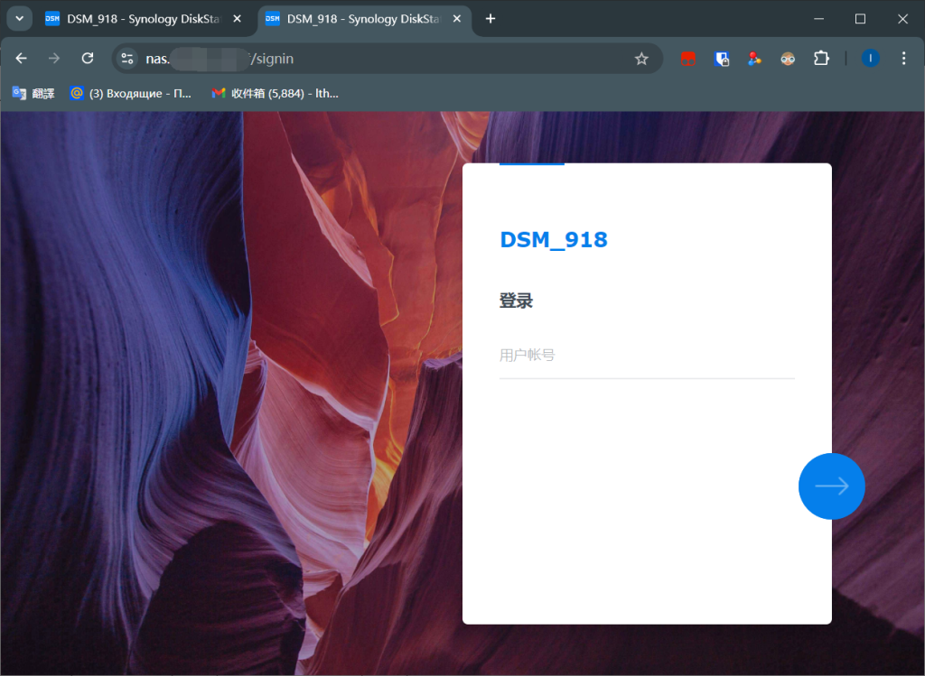Click the face emoji extension icon

click(x=787, y=58)
